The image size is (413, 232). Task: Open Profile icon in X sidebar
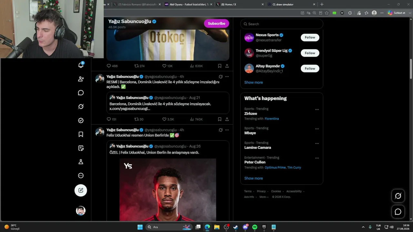point(81,162)
